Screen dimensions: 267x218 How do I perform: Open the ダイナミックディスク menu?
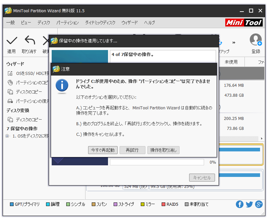tap(100, 23)
